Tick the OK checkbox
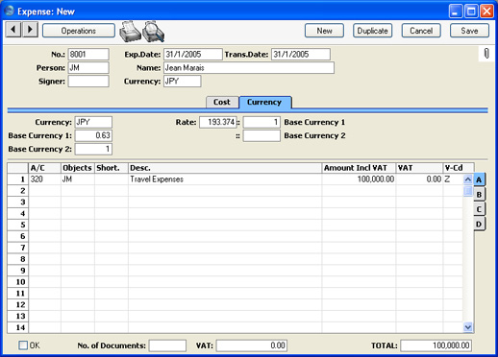498x357 pixels. click(x=23, y=345)
